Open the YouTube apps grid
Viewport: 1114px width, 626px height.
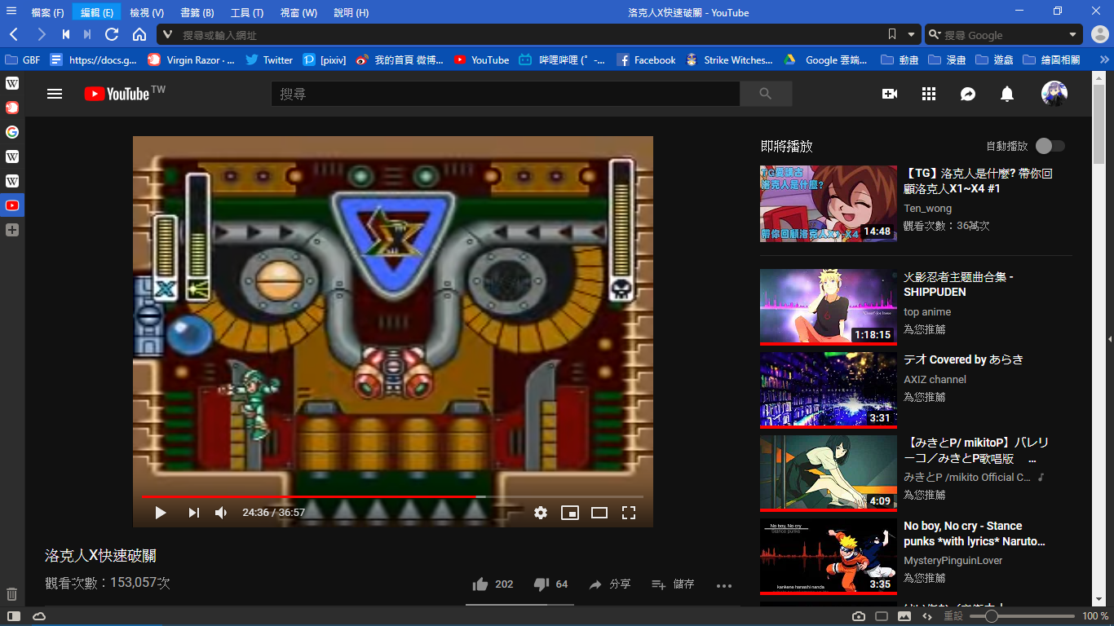coord(929,94)
